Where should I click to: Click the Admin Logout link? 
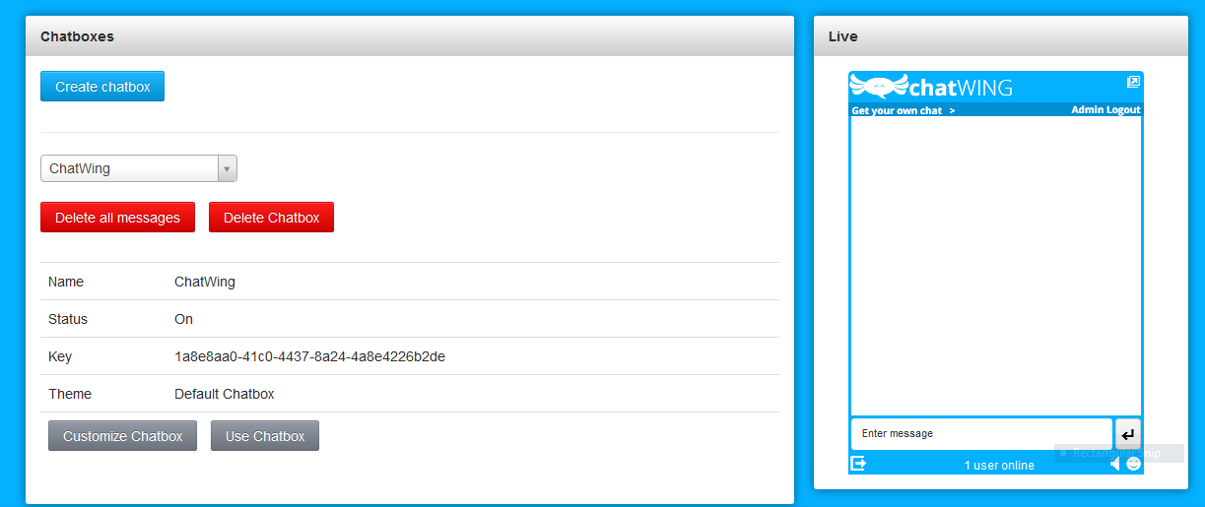pos(1105,110)
